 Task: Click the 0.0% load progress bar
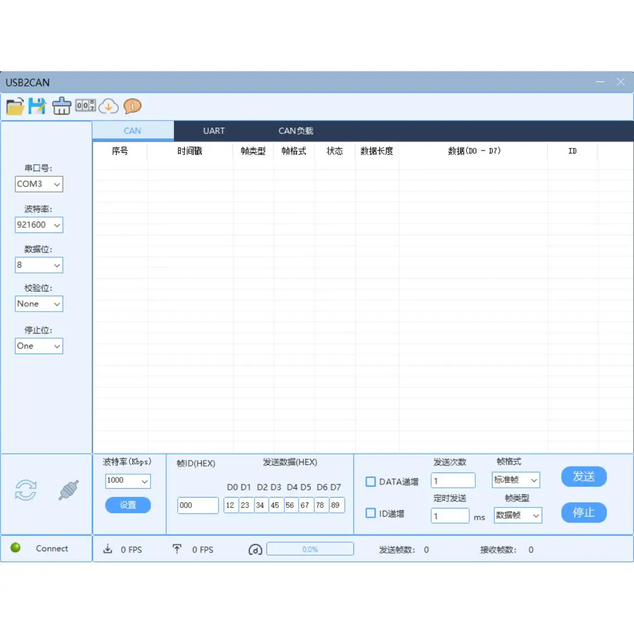(x=310, y=549)
